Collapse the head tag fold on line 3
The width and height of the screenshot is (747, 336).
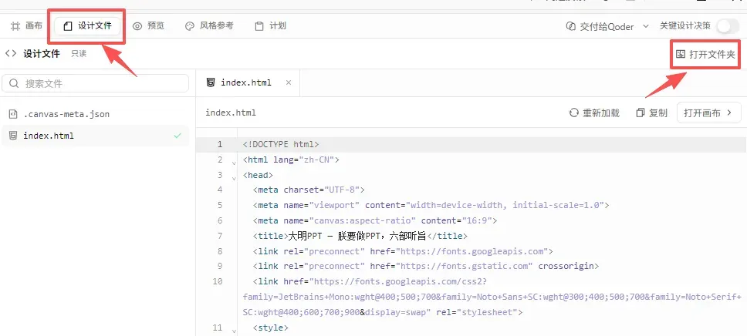pyautogui.click(x=233, y=177)
